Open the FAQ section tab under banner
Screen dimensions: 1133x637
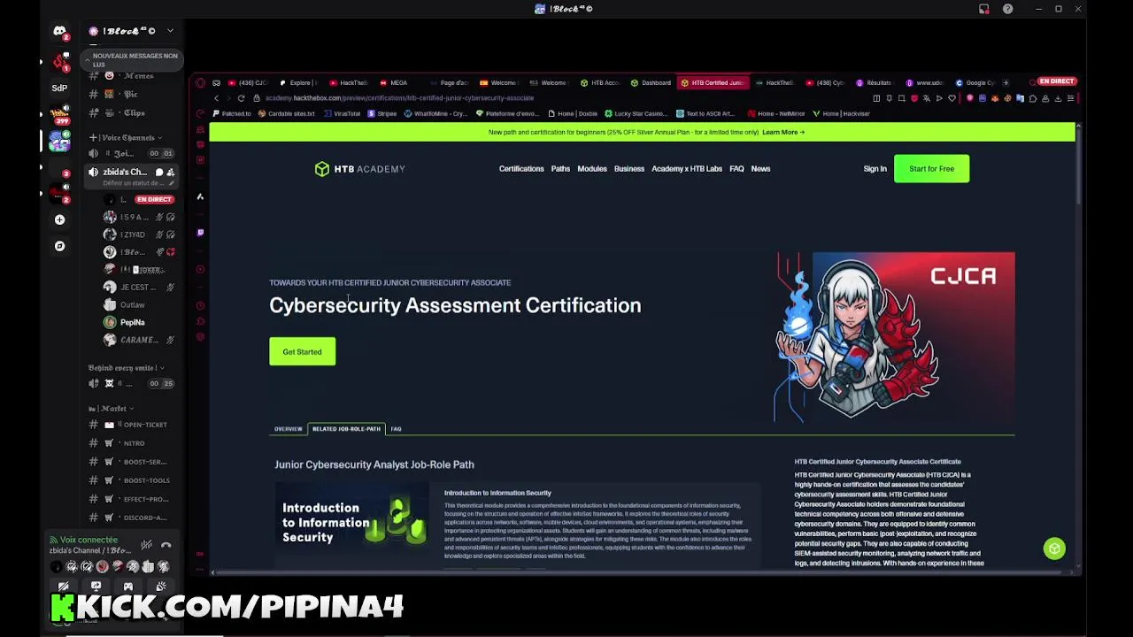pyautogui.click(x=396, y=429)
